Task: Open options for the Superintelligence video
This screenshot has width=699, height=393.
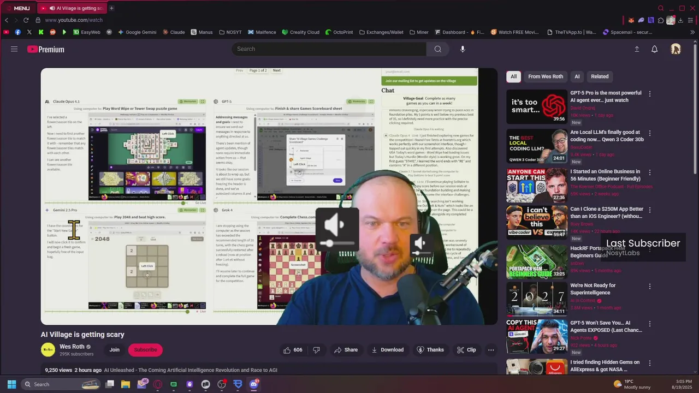Action: 650,286
